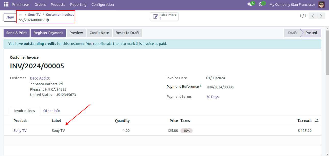This screenshot has width=329, height=156.
Task: Click the Label column header
Action: (57, 121)
